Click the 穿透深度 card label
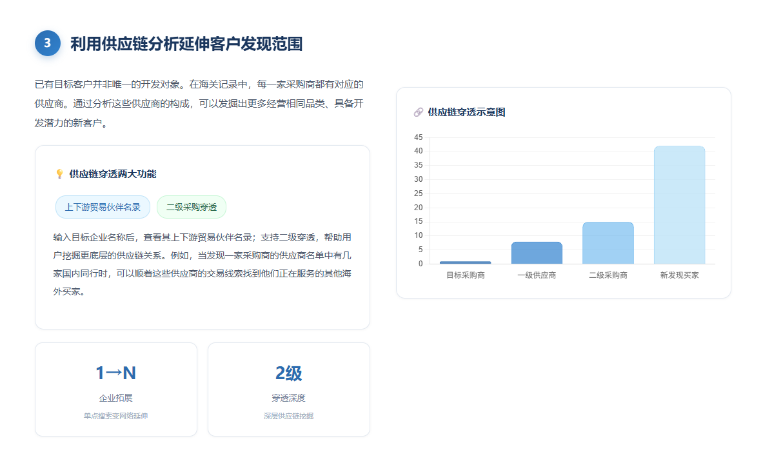Image resolution: width=763 pixels, height=452 pixels. tap(288, 398)
